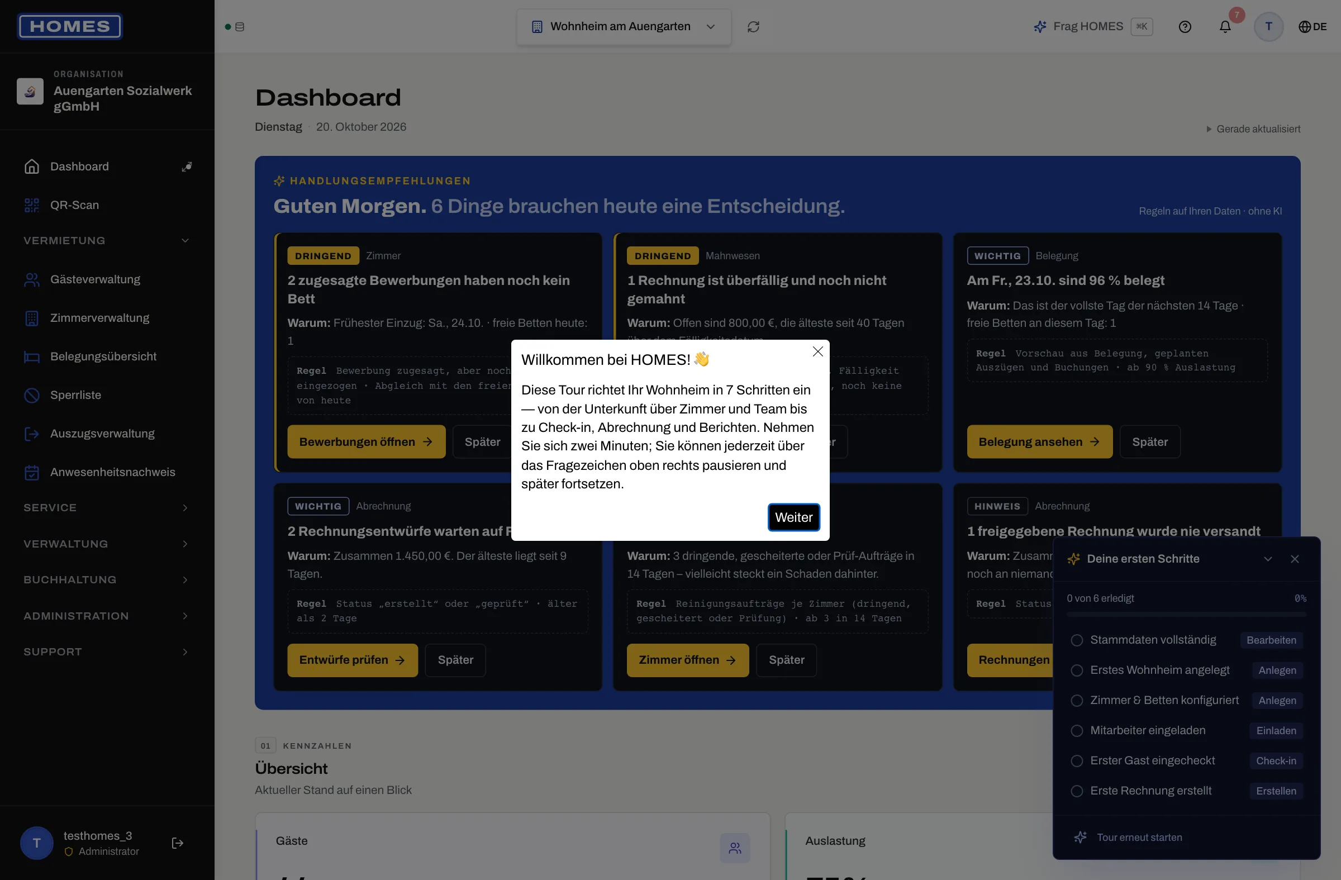Viewport: 1341px width, 880px height.
Task: Toggle the Stammdaten vollständig circle
Action: click(x=1077, y=640)
